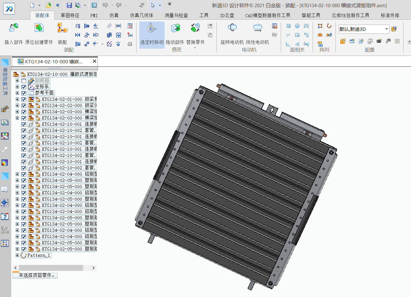Click the tree horizontal scrollbar right arrow
The image size is (411, 297).
[x=93, y=268]
